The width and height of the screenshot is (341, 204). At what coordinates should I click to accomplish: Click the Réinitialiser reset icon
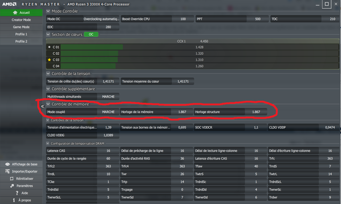click(x=12, y=178)
